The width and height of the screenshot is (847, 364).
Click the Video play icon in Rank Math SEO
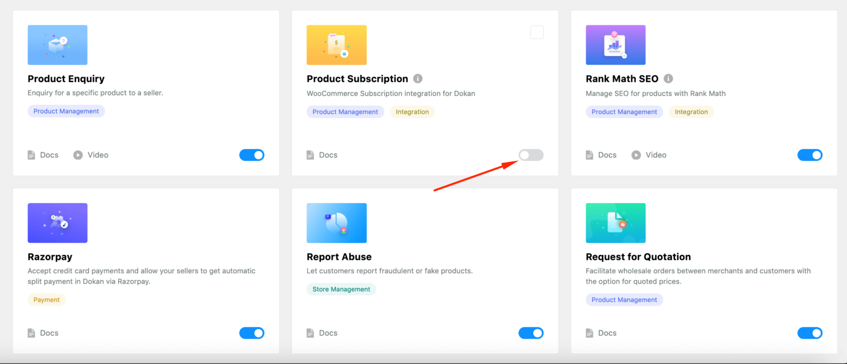(x=636, y=155)
